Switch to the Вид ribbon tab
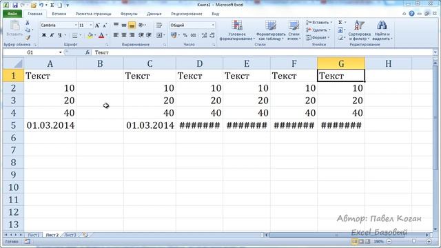The width and height of the screenshot is (441, 248). coord(216,14)
